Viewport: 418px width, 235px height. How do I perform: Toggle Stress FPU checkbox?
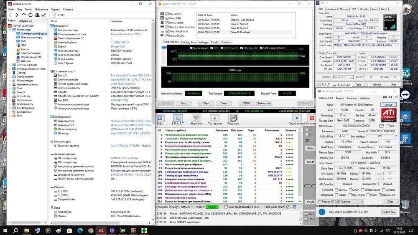click(167, 18)
